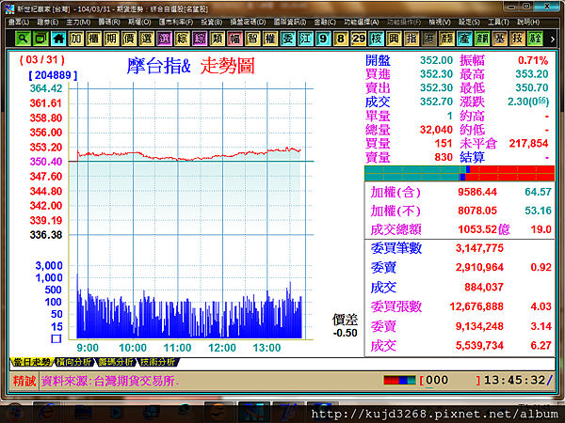Click the 29 toolbar button
The height and width of the screenshot is (423, 565).
coord(358,39)
